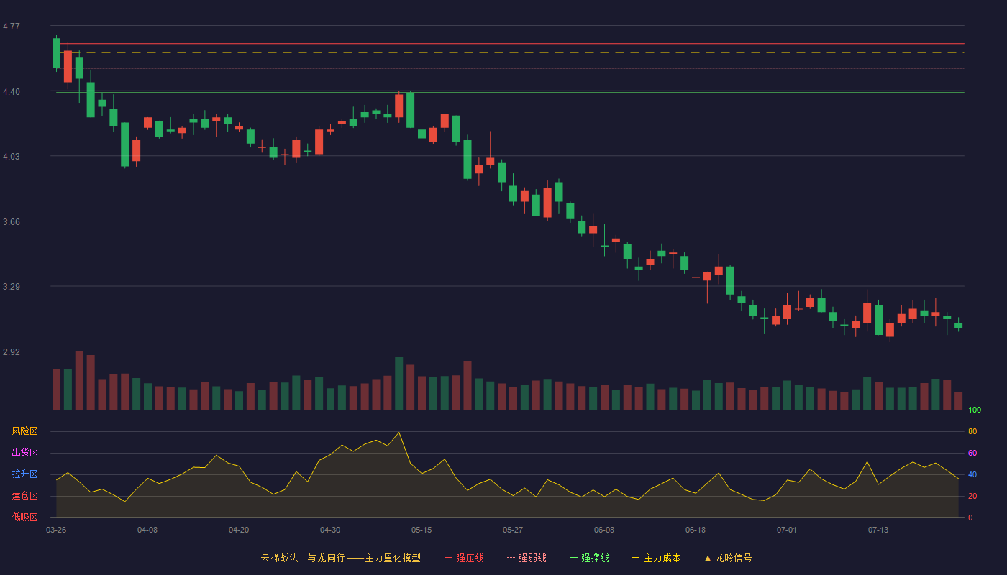Click the 03-26 date label
1007x575 pixels.
click(56, 530)
